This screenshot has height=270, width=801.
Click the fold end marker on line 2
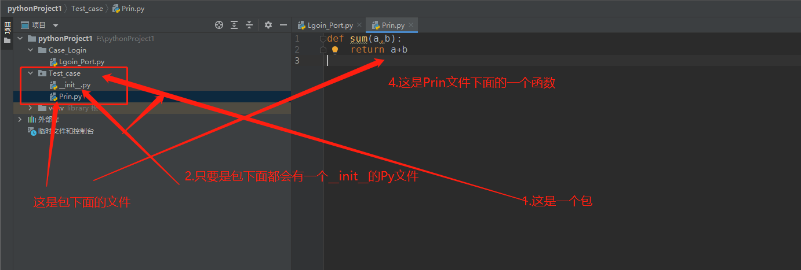tap(323, 50)
